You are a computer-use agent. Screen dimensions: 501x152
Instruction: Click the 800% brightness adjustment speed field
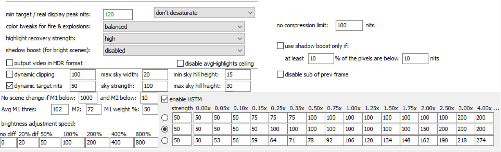[146, 143]
